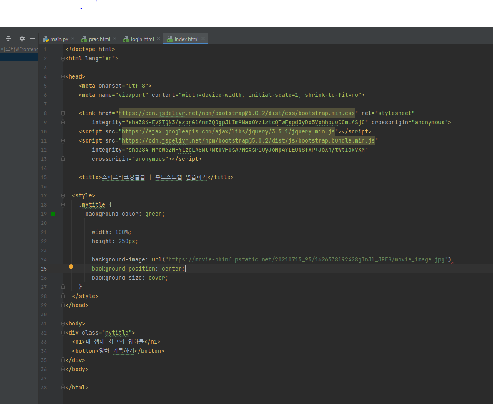The height and width of the screenshot is (404, 493).
Task: Click the prac.html file icon
Action: pos(84,39)
